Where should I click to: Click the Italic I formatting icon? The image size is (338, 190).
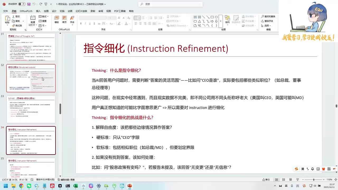click(85, 23)
